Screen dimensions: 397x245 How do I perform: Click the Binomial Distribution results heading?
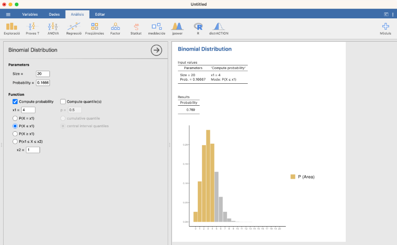pyautogui.click(x=205, y=49)
